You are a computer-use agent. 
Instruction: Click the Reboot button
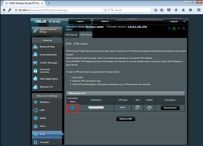[105, 21]
